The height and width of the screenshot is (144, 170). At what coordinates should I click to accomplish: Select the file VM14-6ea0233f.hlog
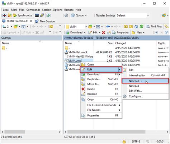click(x=80, y=57)
